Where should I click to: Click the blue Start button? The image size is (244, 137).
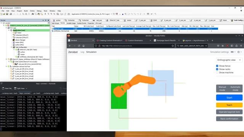(229, 97)
